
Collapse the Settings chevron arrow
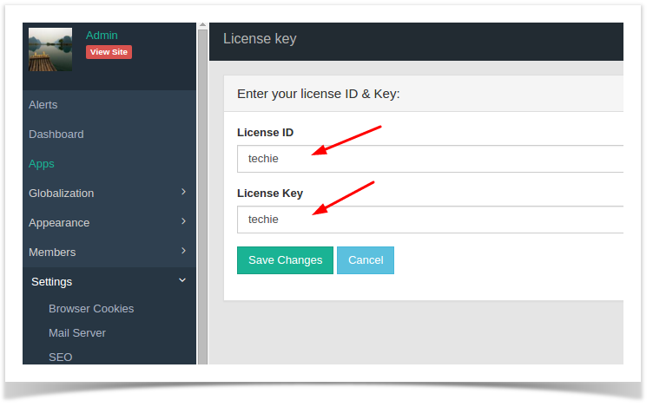[x=182, y=280]
